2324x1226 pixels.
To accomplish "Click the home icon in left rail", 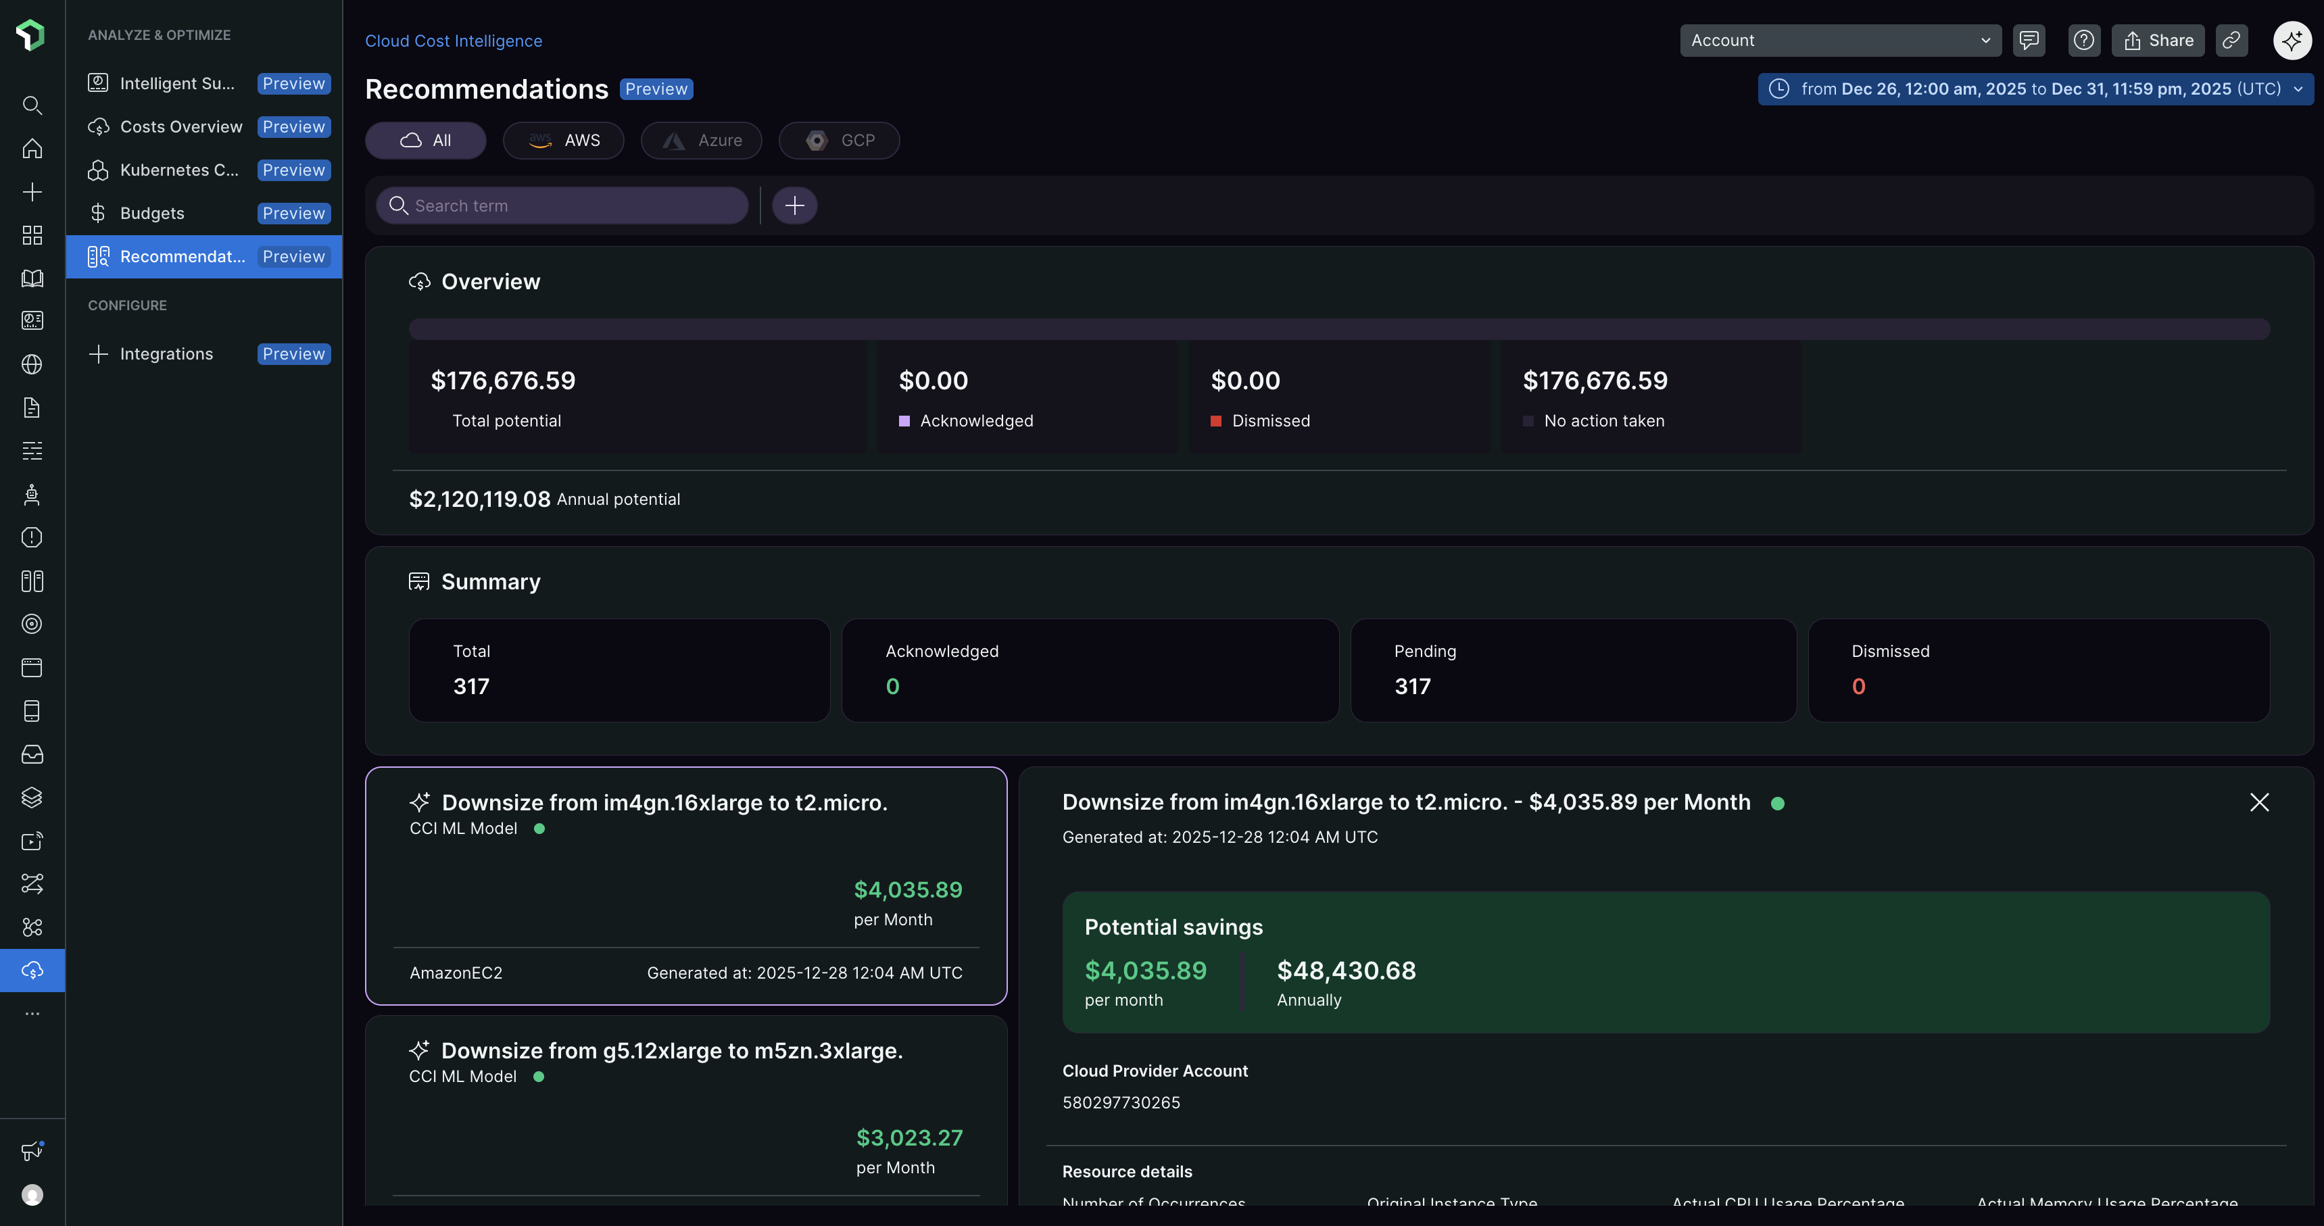I will [x=32, y=149].
